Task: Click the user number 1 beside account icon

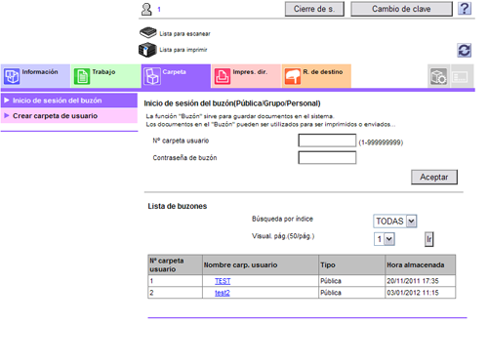Action: pos(159,10)
